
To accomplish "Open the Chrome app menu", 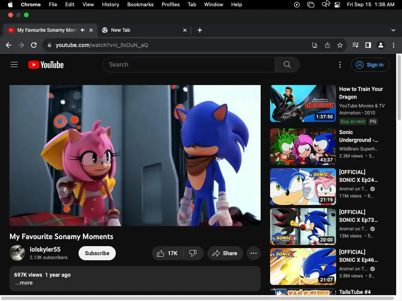I will click(31, 4).
